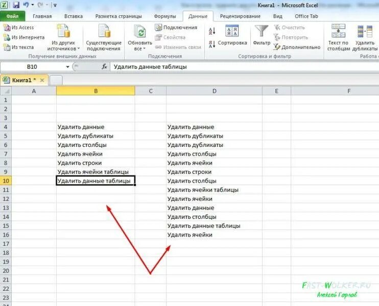Import data Из Интернета
379x306 pixels.
pyautogui.click(x=24, y=37)
